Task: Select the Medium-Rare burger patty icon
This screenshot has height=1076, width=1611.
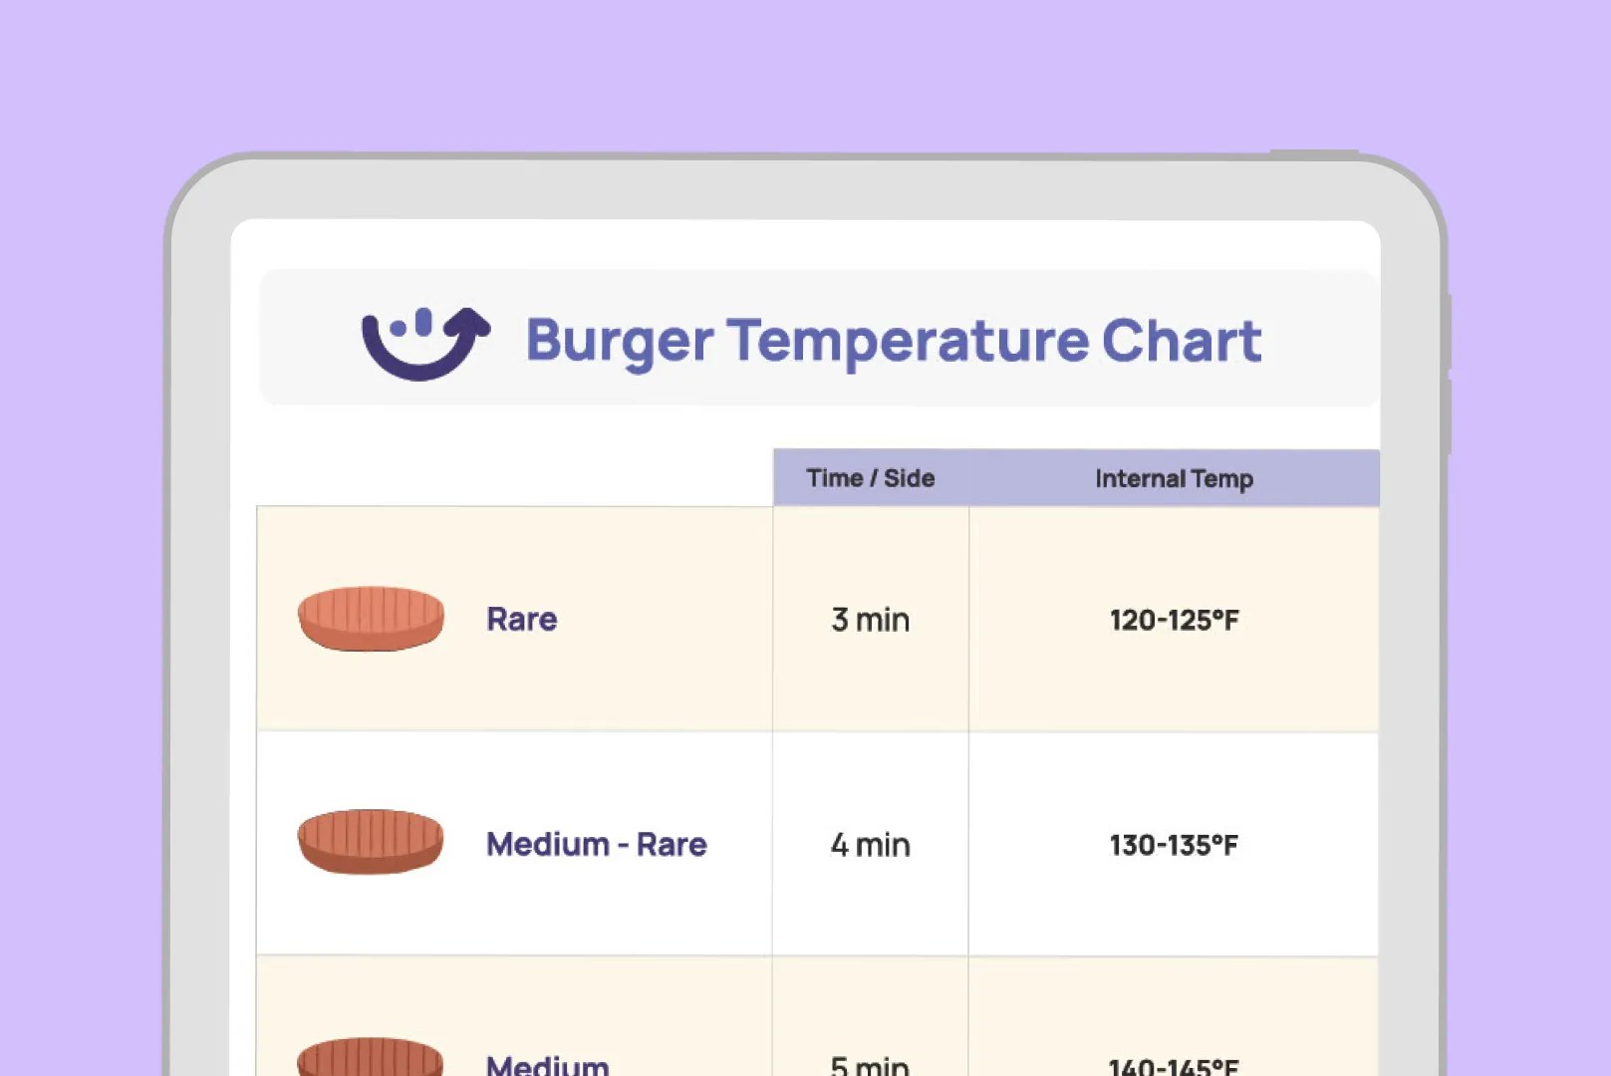Action: tap(371, 842)
